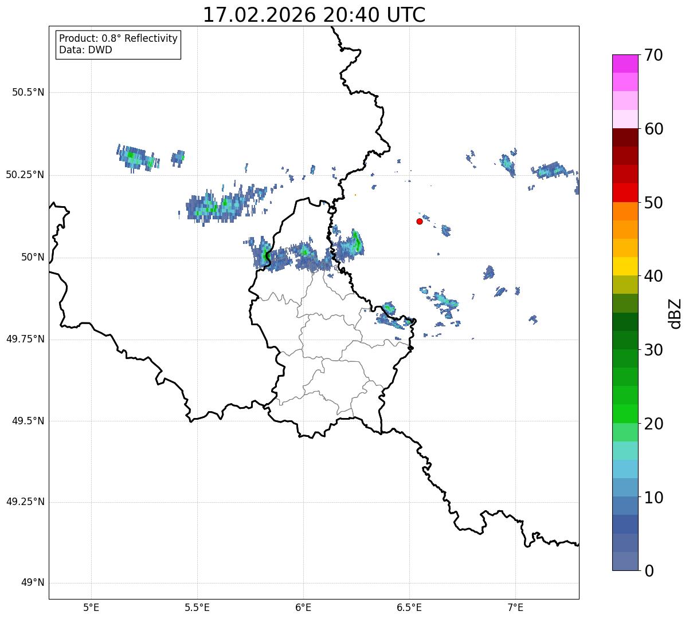Click the 49°N latitude label

point(33,583)
